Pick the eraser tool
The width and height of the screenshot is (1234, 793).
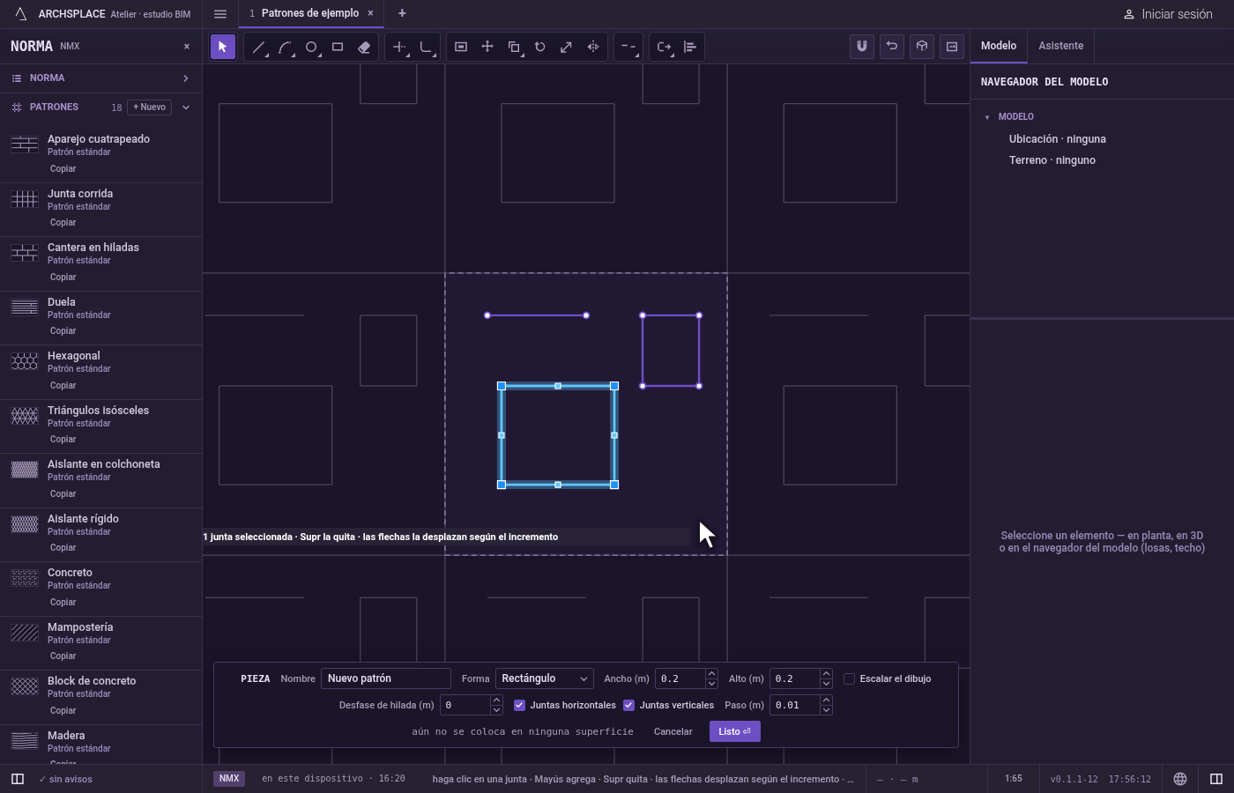(x=364, y=47)
